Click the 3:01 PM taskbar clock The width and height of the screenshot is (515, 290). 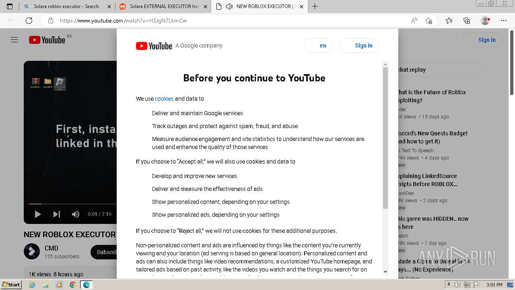click(494, 285)
